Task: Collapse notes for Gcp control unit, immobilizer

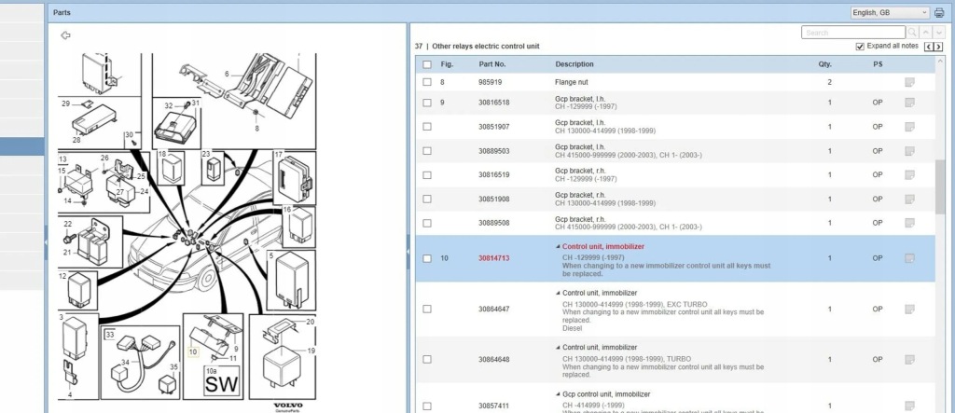Action: 558,394
